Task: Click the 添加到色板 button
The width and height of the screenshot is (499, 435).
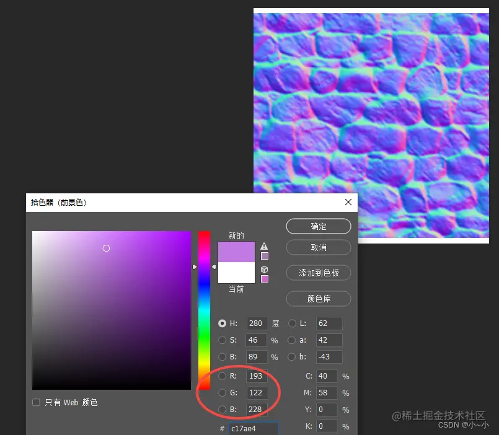Action: (x=318, y=273)
